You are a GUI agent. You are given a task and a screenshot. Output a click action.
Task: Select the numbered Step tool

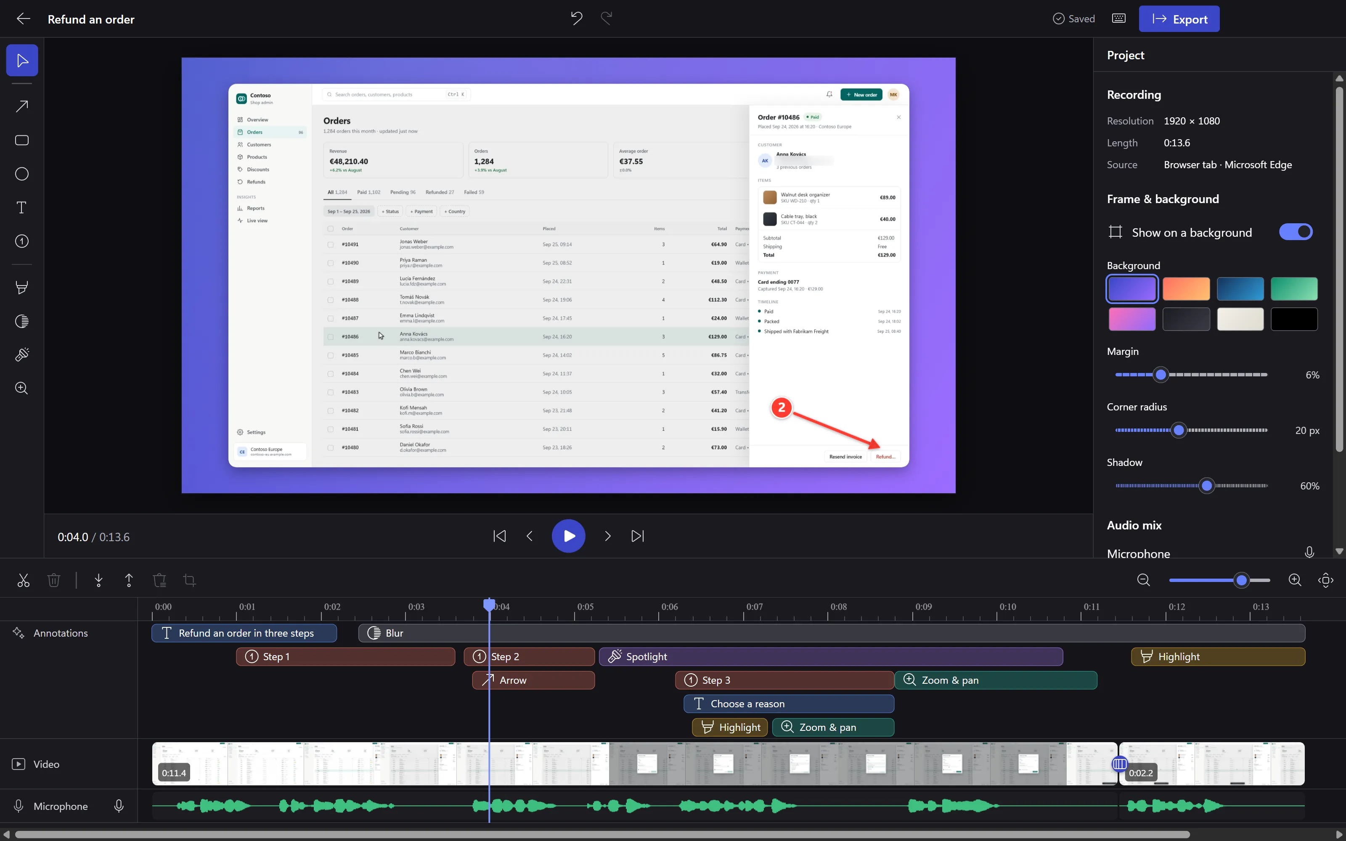point(22,241)
